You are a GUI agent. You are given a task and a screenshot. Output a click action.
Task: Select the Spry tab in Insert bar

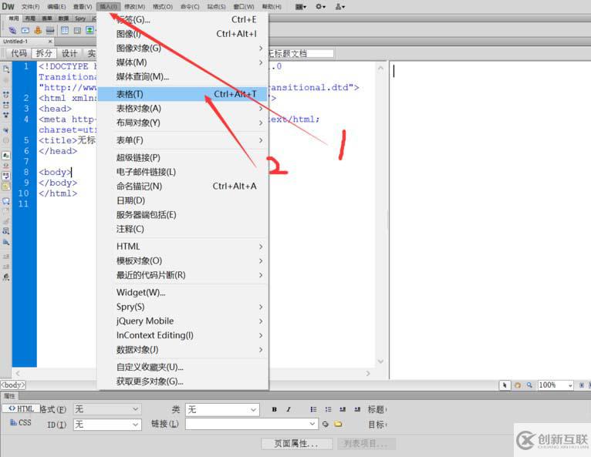(x=80, y=18)
